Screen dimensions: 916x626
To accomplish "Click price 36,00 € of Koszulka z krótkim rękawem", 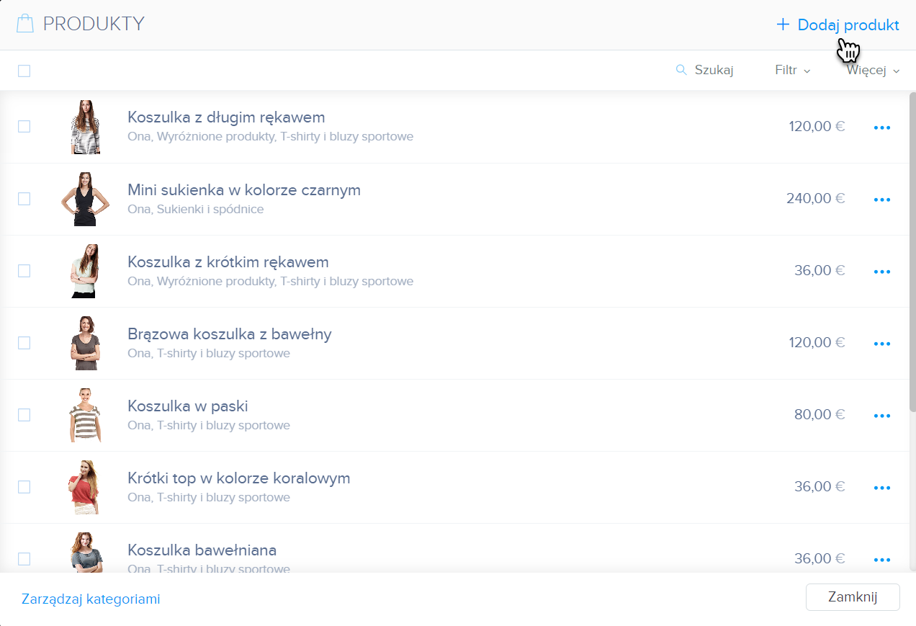I will (820, 270).
